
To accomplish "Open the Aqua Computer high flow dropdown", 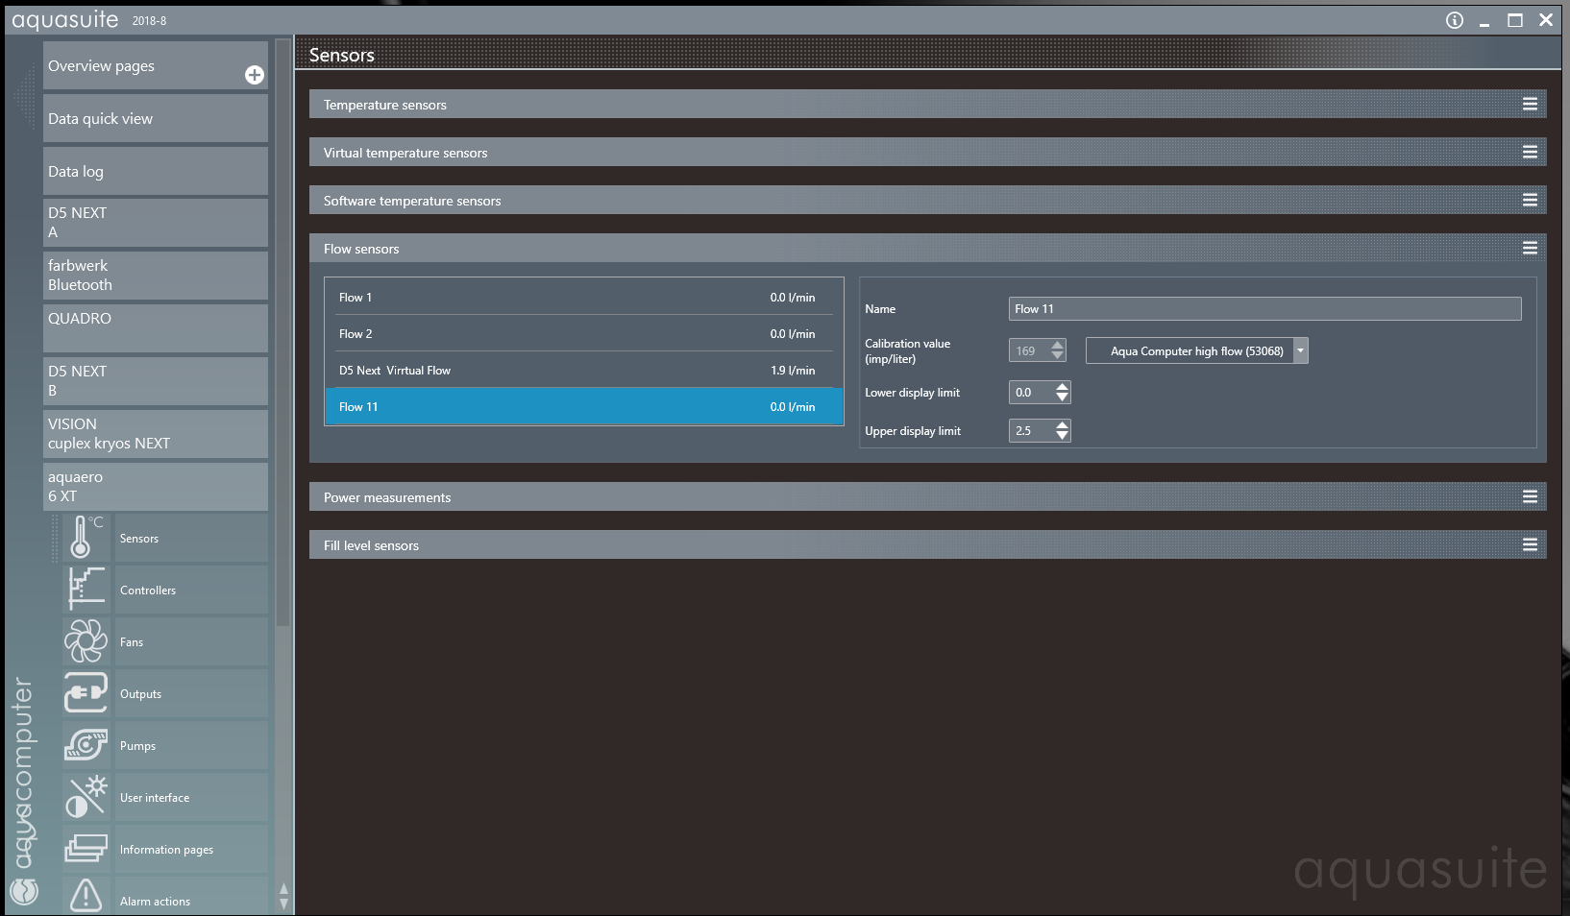I will pyautogui.click(x=1300, y=351).
